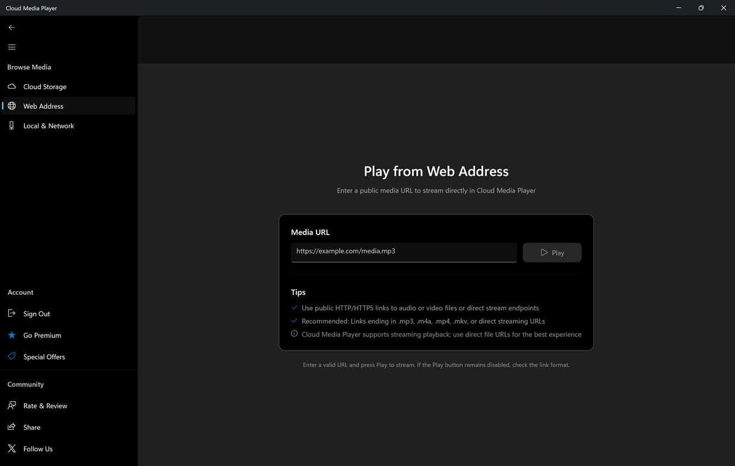Viewport: 735px width, 466px height.
Task: Open Special Offers via tag icon
Action: click(x=11, y=356)
